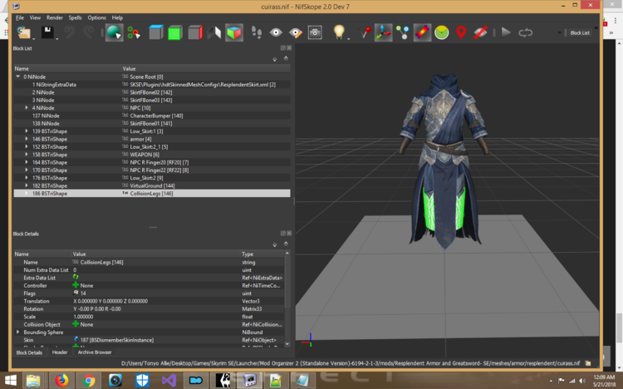Toggle the green circle constraints icon
This screenshot has height=389, width=623.
tap(441, 32)
